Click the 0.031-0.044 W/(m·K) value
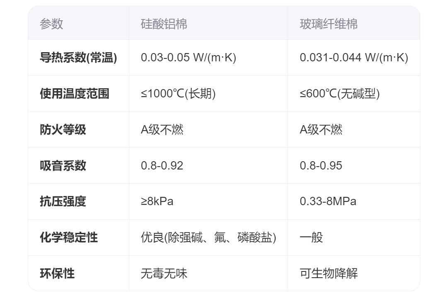Image resolution: width=431 pixels, height=293 pixels. pyautogui.click(x=354, y=58)
